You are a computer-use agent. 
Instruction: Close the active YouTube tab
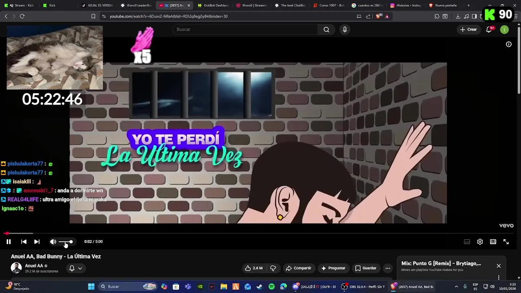point(188,5)
